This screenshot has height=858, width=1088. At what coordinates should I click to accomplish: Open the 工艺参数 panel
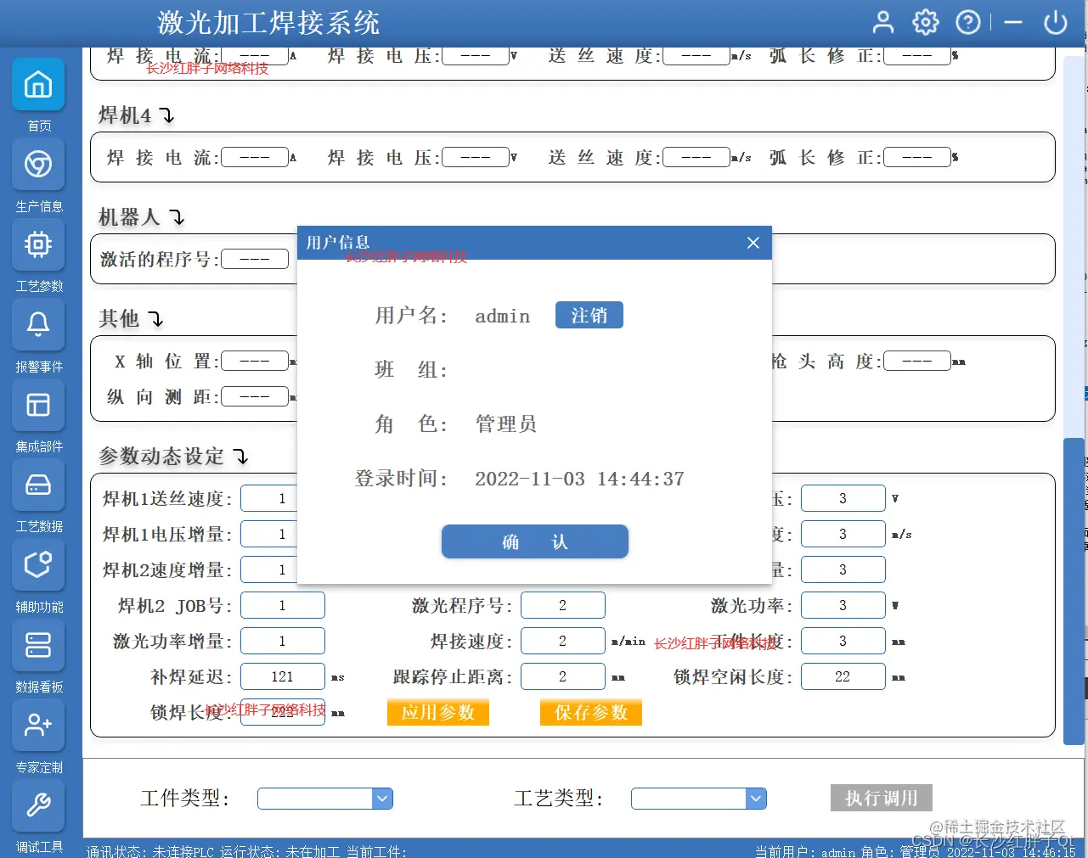pos(38,244)
